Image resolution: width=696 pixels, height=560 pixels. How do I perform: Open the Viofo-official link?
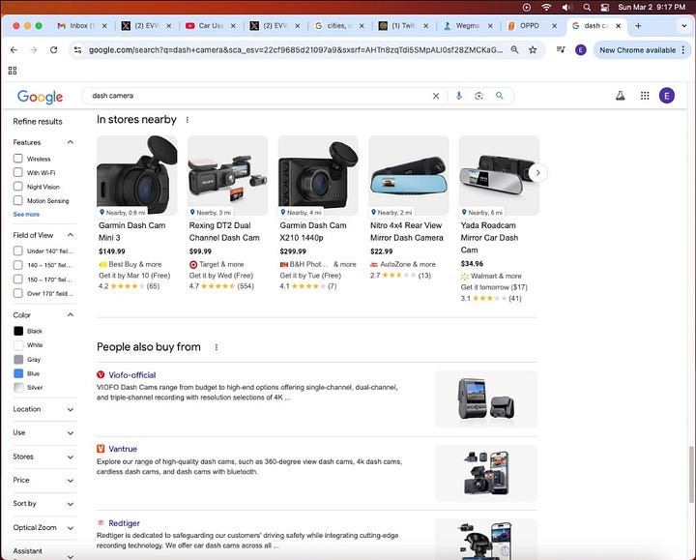click(131, 375)
